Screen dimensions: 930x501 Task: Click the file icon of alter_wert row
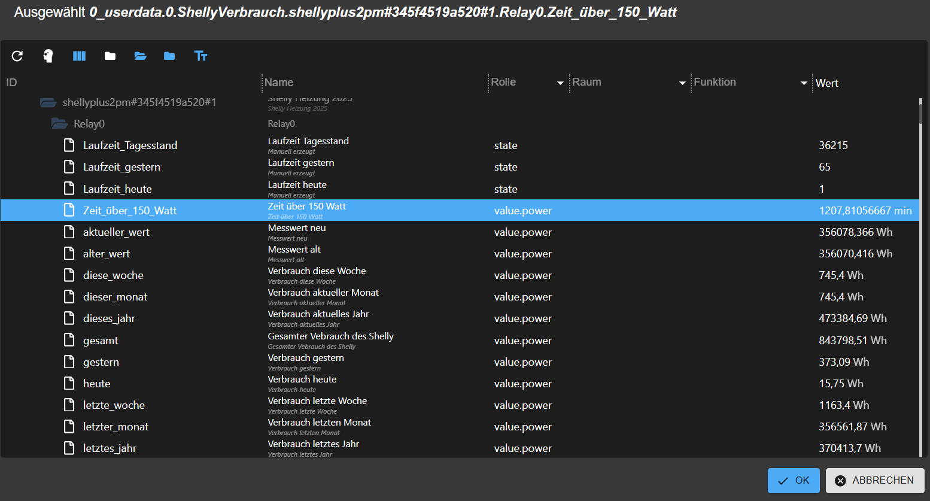tap(69, 253)
